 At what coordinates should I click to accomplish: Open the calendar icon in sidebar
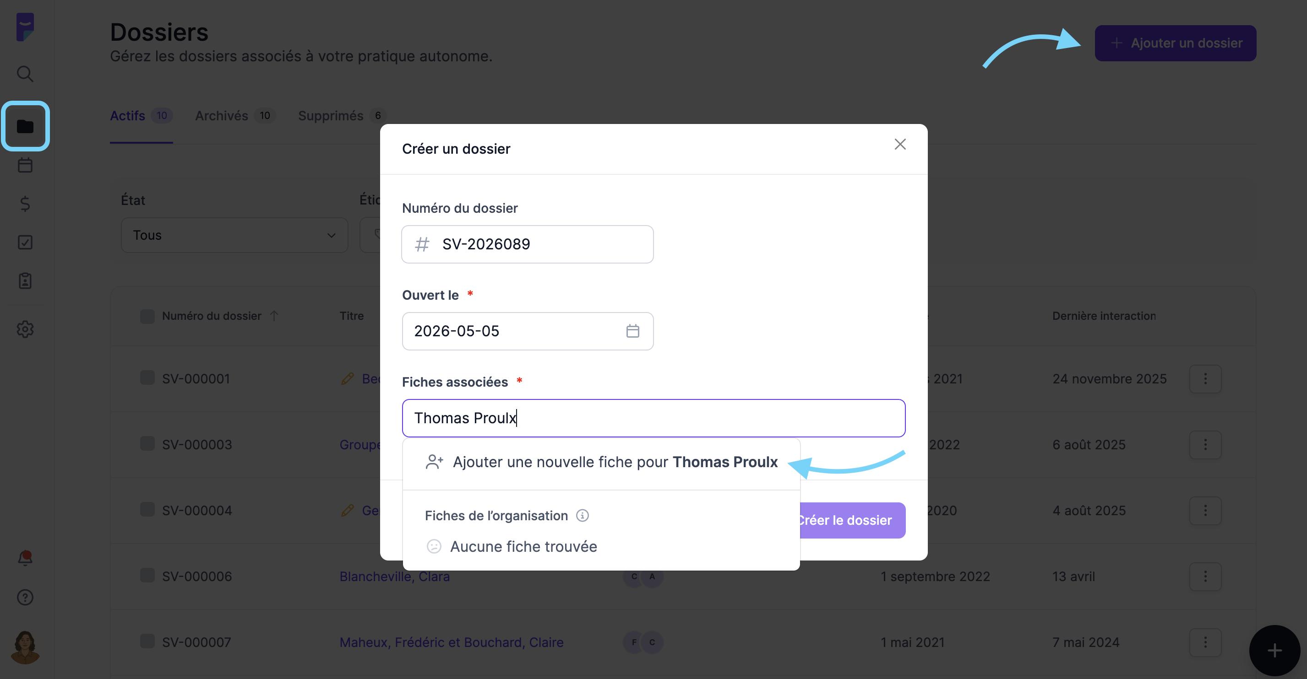click(x=25, y=165)
